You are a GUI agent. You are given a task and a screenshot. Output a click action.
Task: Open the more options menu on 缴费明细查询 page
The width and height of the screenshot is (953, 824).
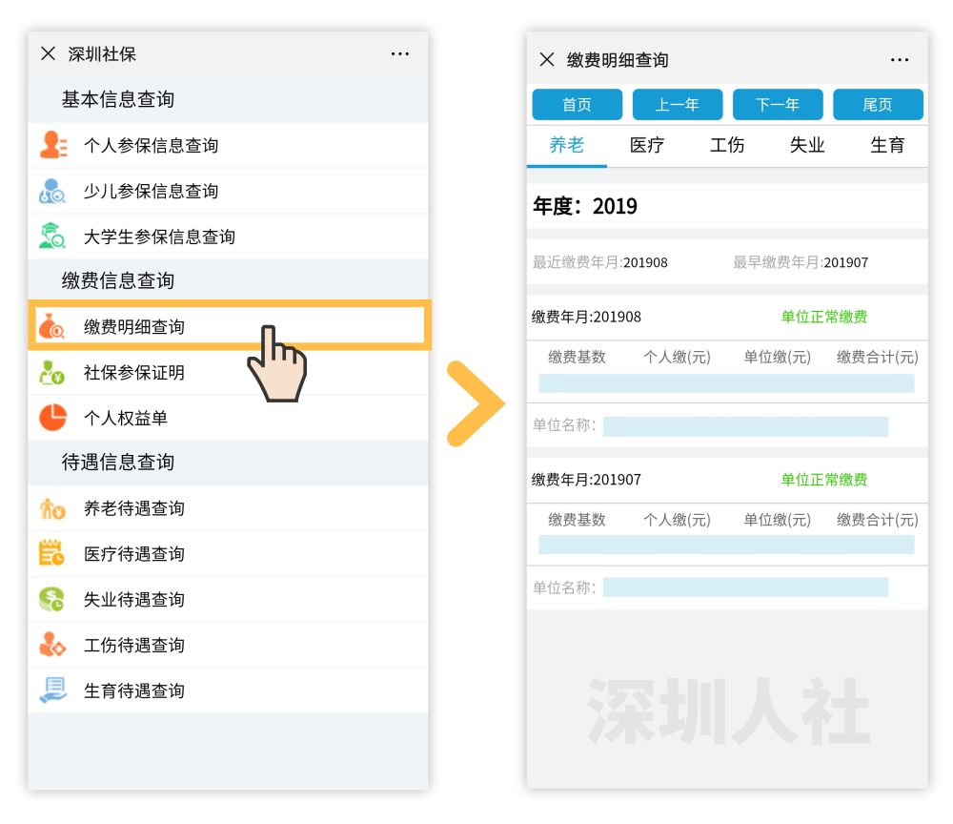[x=899, y=59]
